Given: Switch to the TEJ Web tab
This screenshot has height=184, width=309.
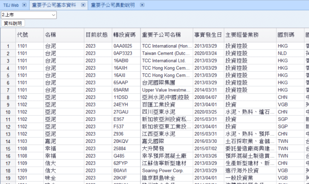Looking at the screenshot, I should pos(11,5).
